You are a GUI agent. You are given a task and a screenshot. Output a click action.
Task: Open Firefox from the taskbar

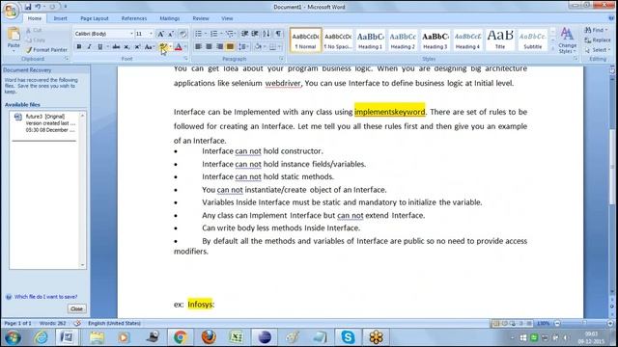pyautogui.click(x=209, y=337)
